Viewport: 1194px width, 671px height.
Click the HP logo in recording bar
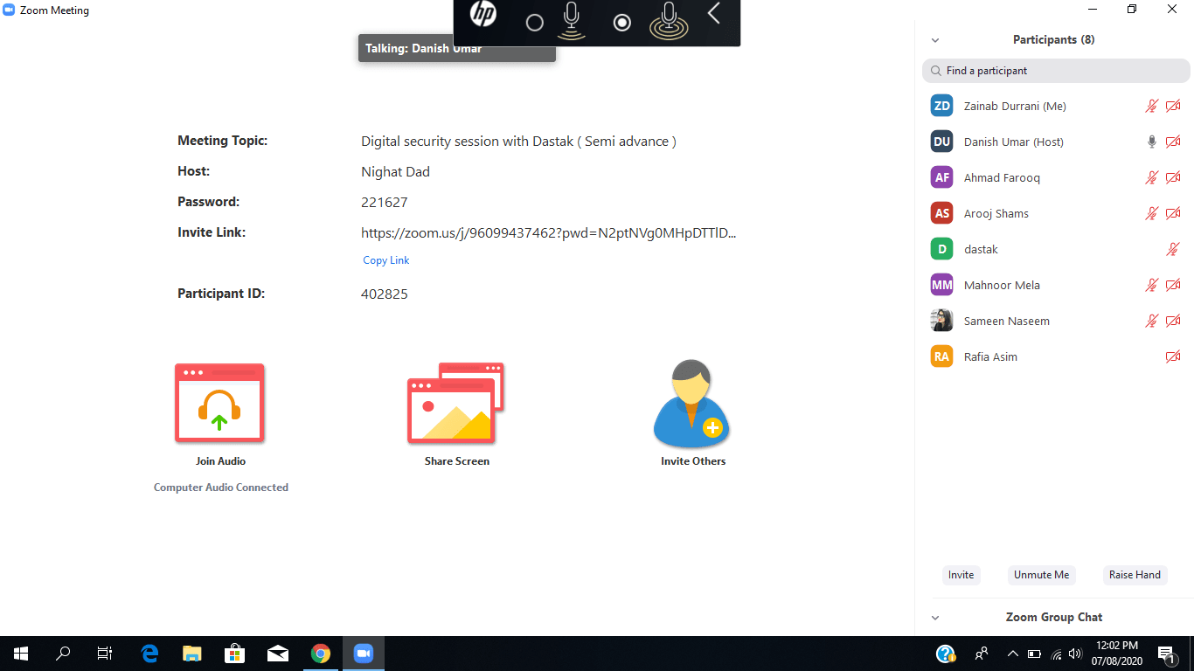click(x=483, y=15)
